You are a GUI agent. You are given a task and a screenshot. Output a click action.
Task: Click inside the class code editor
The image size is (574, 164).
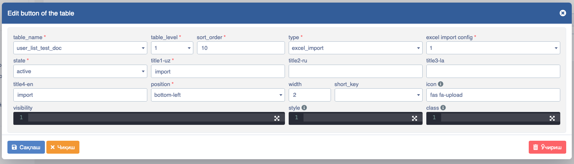tap(493, 118)
